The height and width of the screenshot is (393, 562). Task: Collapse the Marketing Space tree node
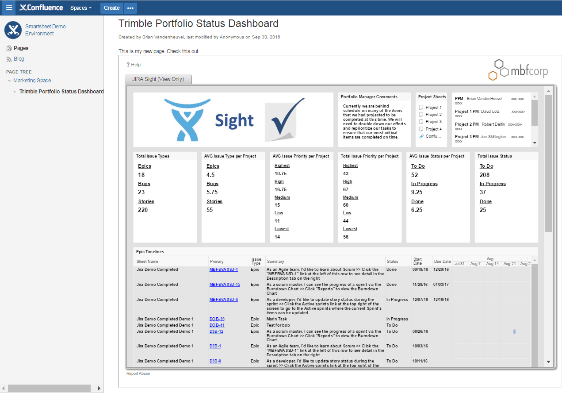pyautogui.click(x=9, y=81)
